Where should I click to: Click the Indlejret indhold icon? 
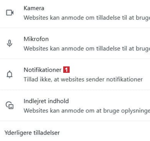tap(10, 105)
